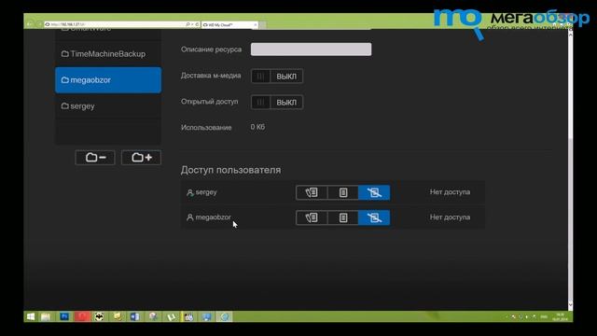Toggle the Открытый доступ switch
Screen dimensions: 597x336
tap(277, 102)
